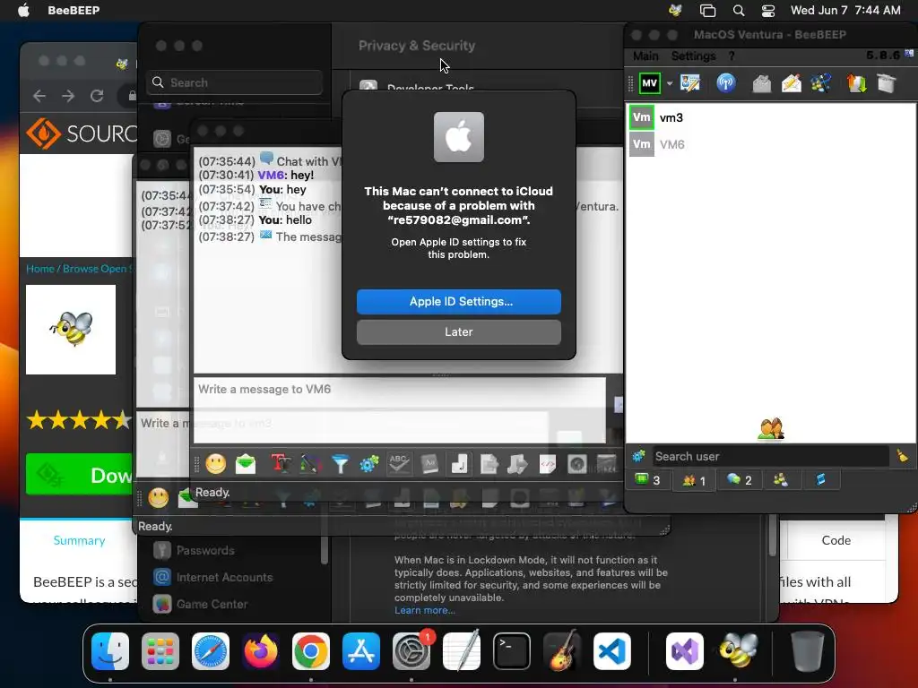Open the App Store from the Dock
Screen dimensions: 918x688
click(361, 651)
